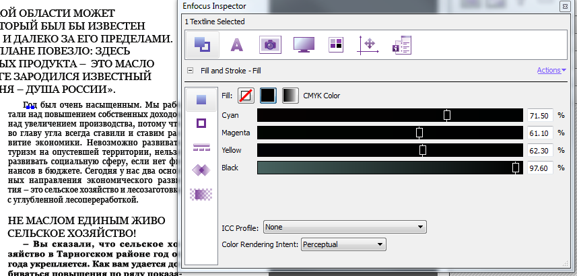Image resolution: width=577 pixels, height=276 pixels.
Task: Open the Image camera category icon
Action: pyautogui.click(x=270, y=45)
